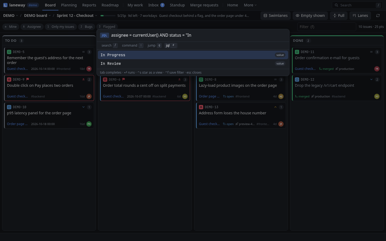Click the PN avatar on DEMO-10
This screenshot has width=386, height=241.
coord(89,124)
